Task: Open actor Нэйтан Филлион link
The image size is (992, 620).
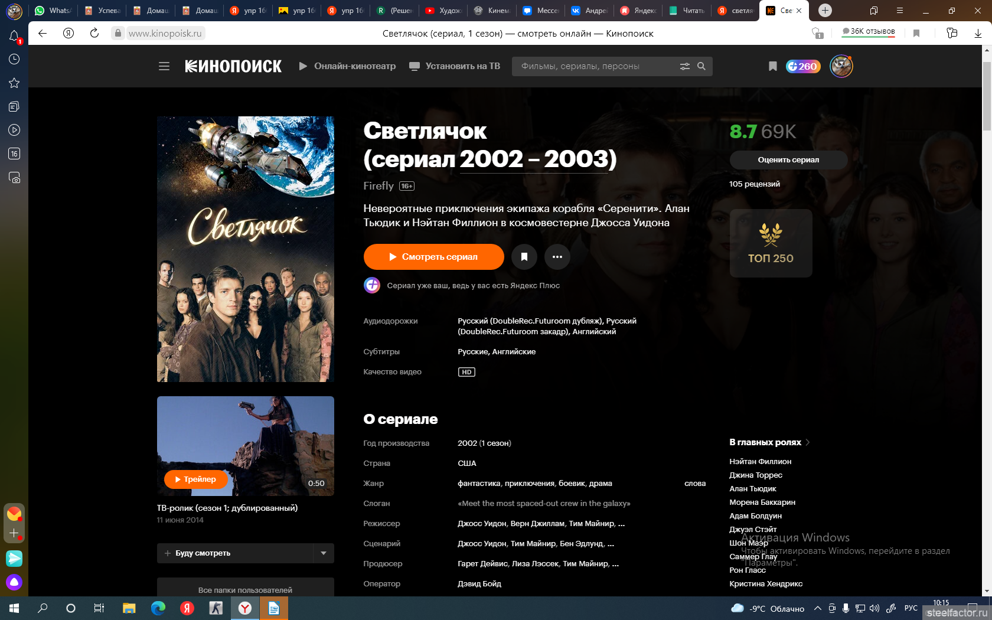Action: (x=761, y=462)
